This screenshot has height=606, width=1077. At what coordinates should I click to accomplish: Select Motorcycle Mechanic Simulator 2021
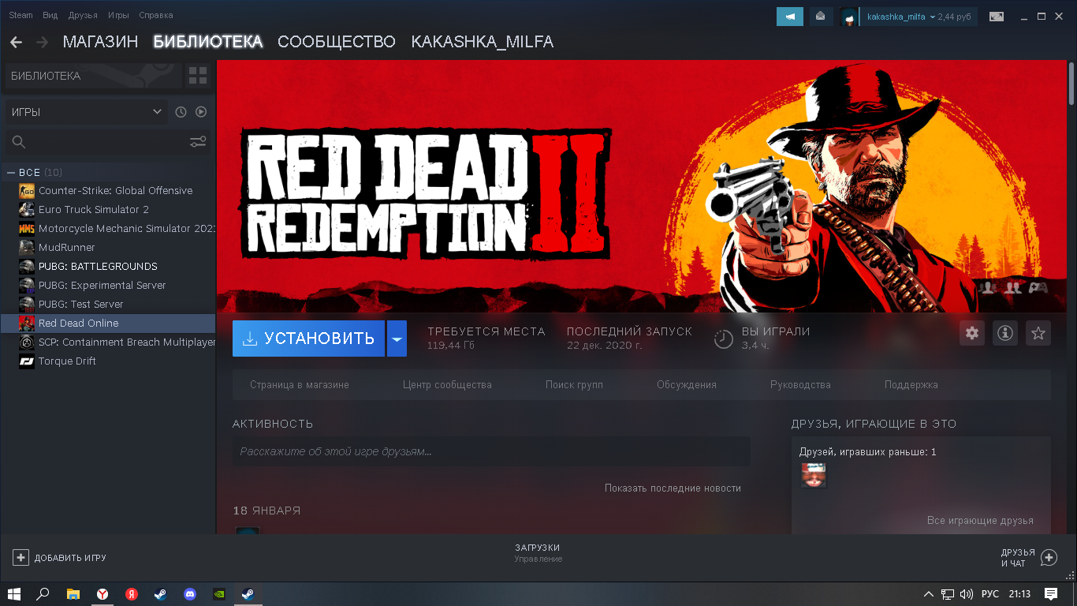108,229
